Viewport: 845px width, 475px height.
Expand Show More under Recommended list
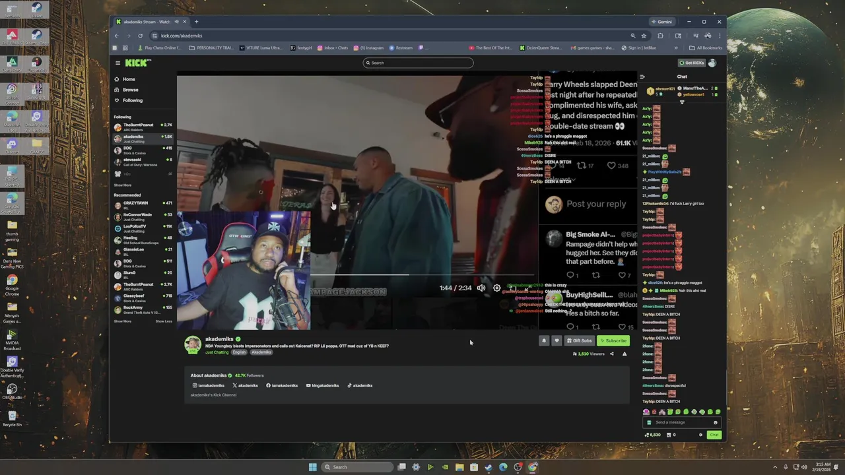[122, 321]
